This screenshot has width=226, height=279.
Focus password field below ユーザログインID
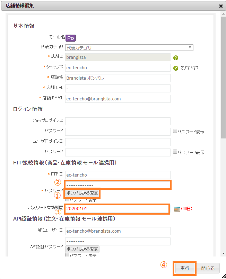[118, 152]
